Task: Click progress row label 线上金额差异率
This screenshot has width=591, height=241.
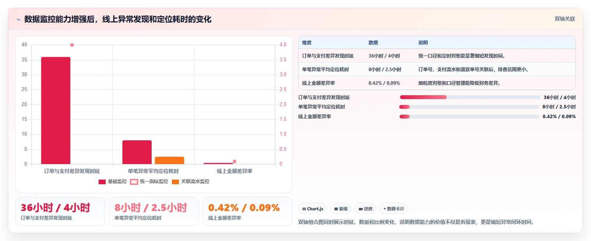Action: (x=315, y=117)
